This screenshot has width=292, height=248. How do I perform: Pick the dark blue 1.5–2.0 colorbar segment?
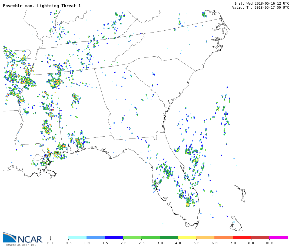pos(114,238)
